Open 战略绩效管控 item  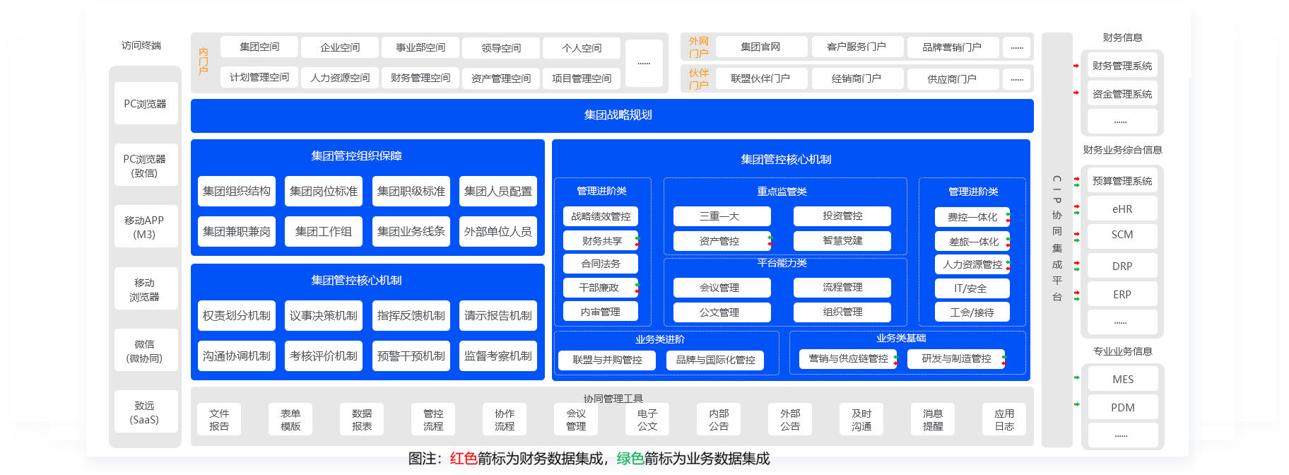coord(601,216)
